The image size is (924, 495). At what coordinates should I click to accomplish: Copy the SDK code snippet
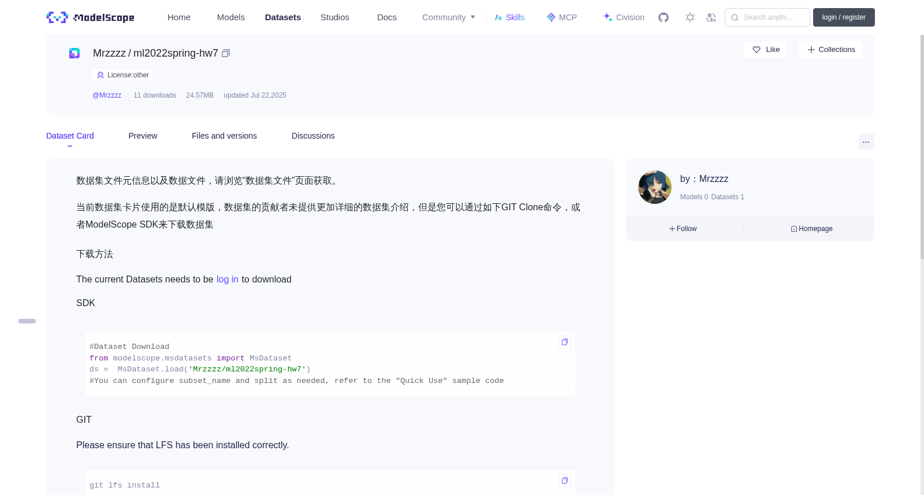[x=565, y=342]
